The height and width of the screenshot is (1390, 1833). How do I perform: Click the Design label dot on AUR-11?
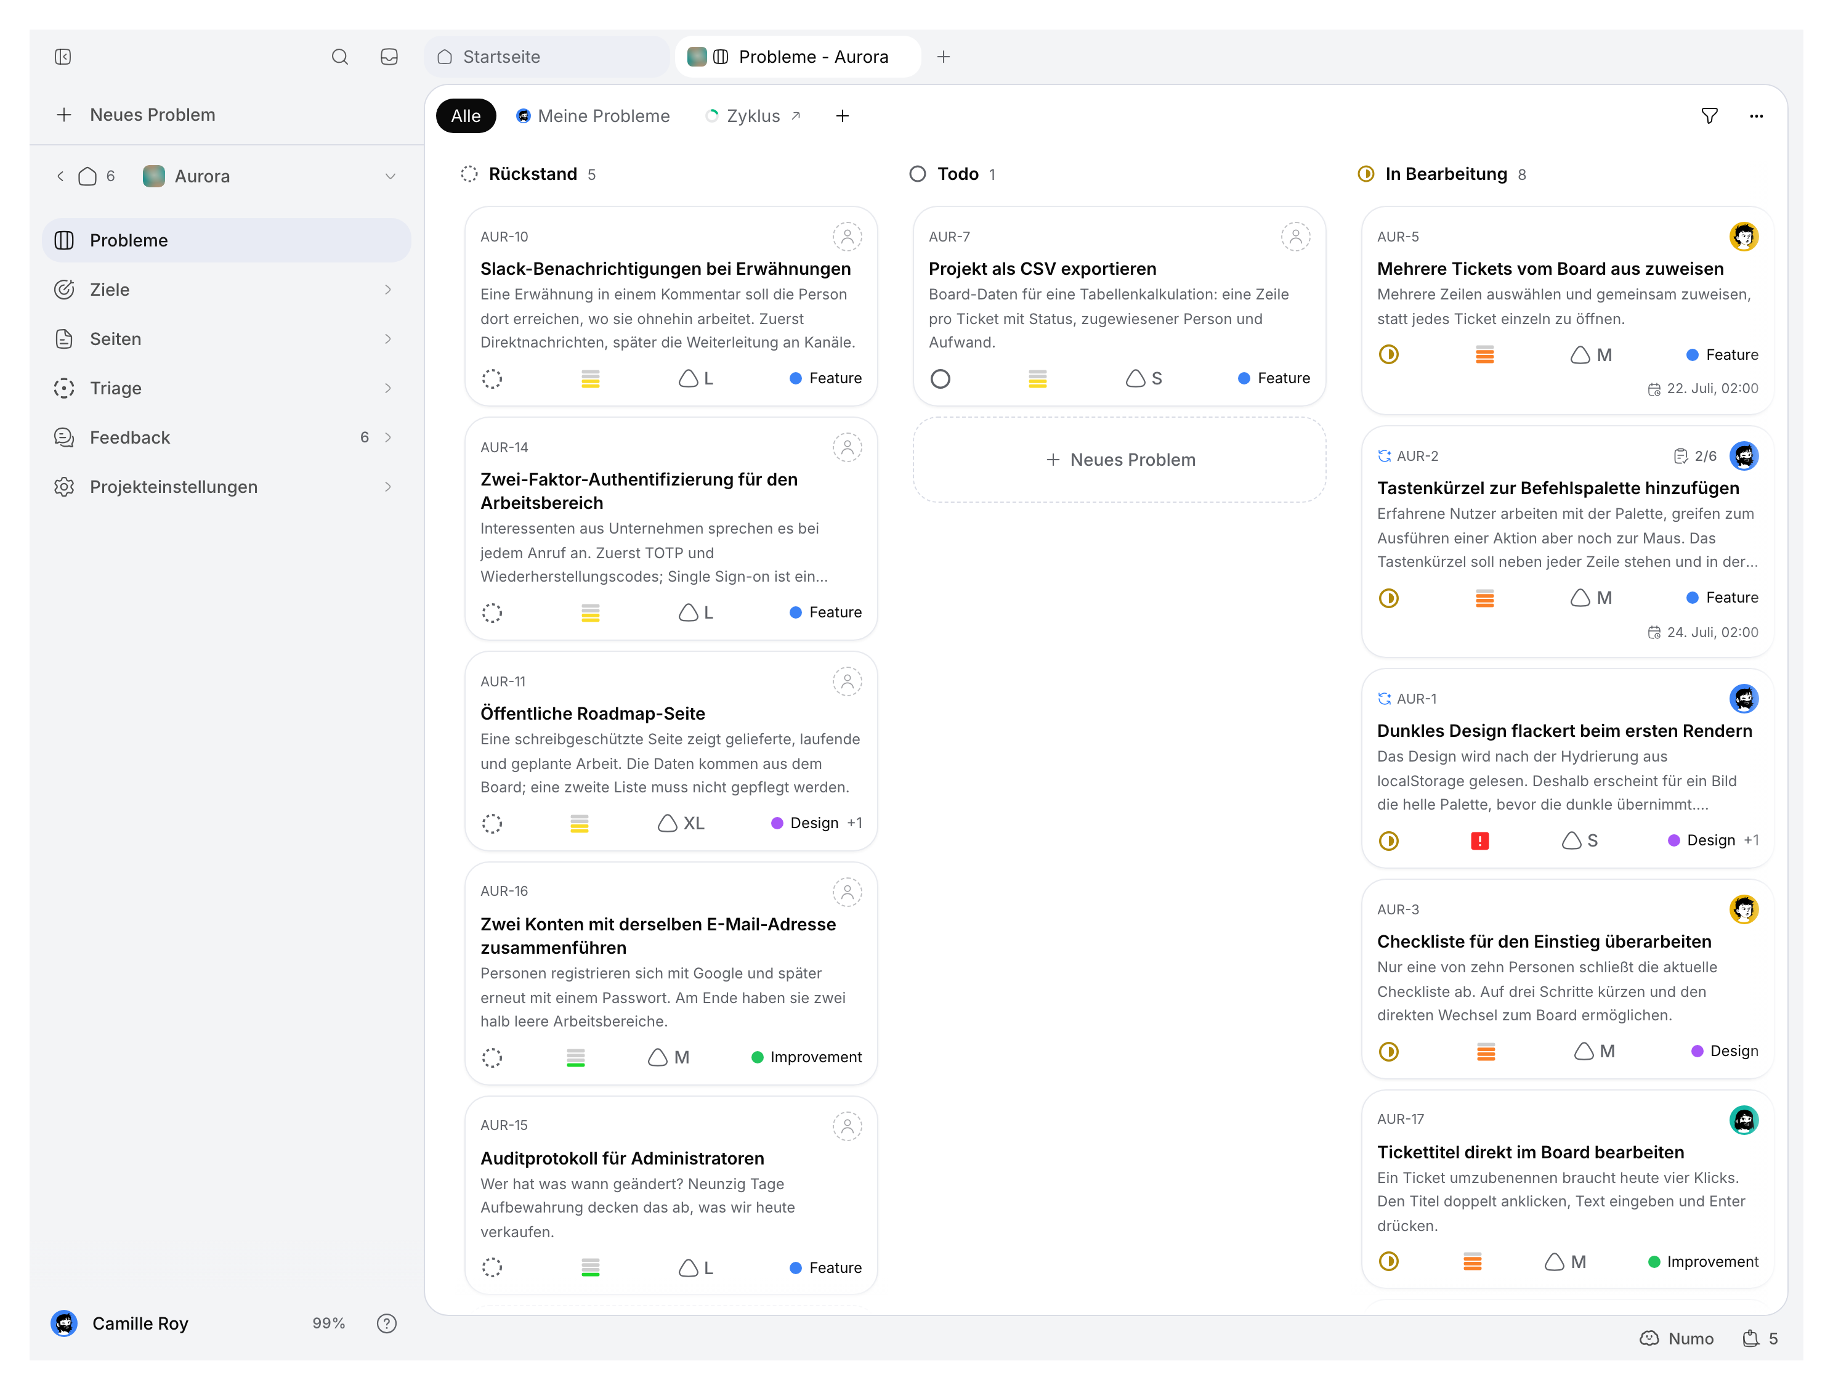tap(777, 823)
